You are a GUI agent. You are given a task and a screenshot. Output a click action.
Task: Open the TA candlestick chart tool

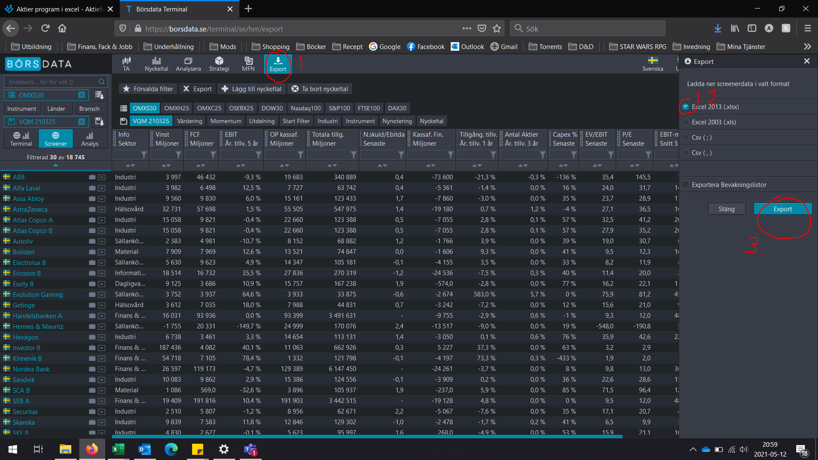coord(126,63)
